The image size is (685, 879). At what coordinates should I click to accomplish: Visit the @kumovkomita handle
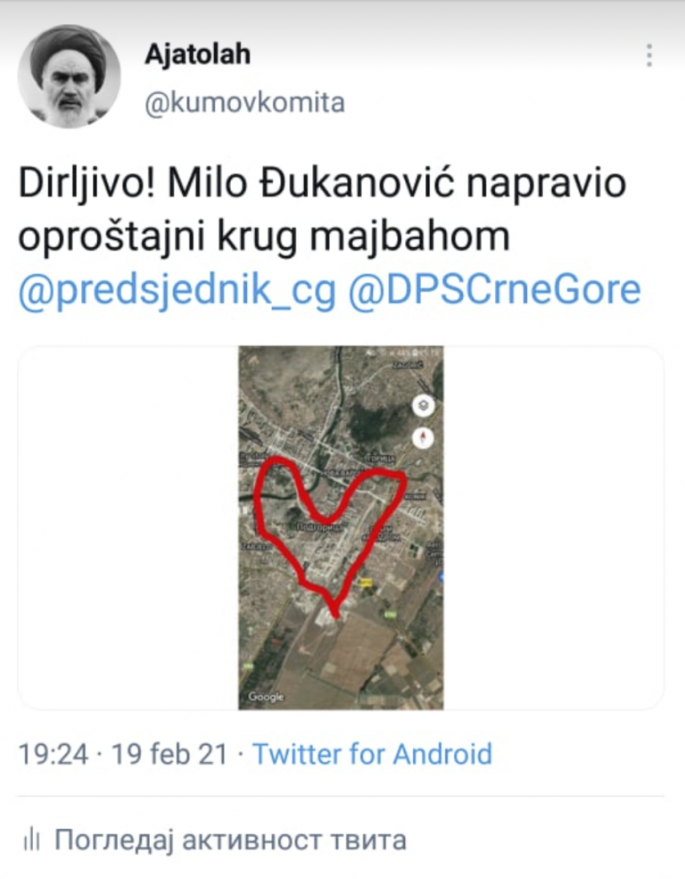click(x=244, y=103)
